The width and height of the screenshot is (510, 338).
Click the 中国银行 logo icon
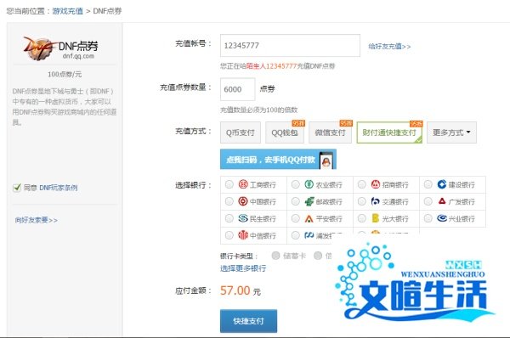pos(243,201)
